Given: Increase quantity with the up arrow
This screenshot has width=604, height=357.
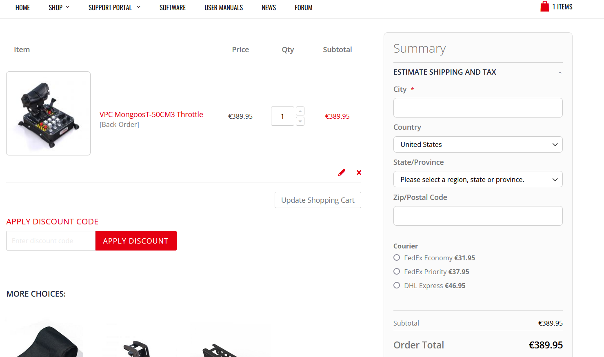Looking at the screenshot, I should [x=300, y=111].
